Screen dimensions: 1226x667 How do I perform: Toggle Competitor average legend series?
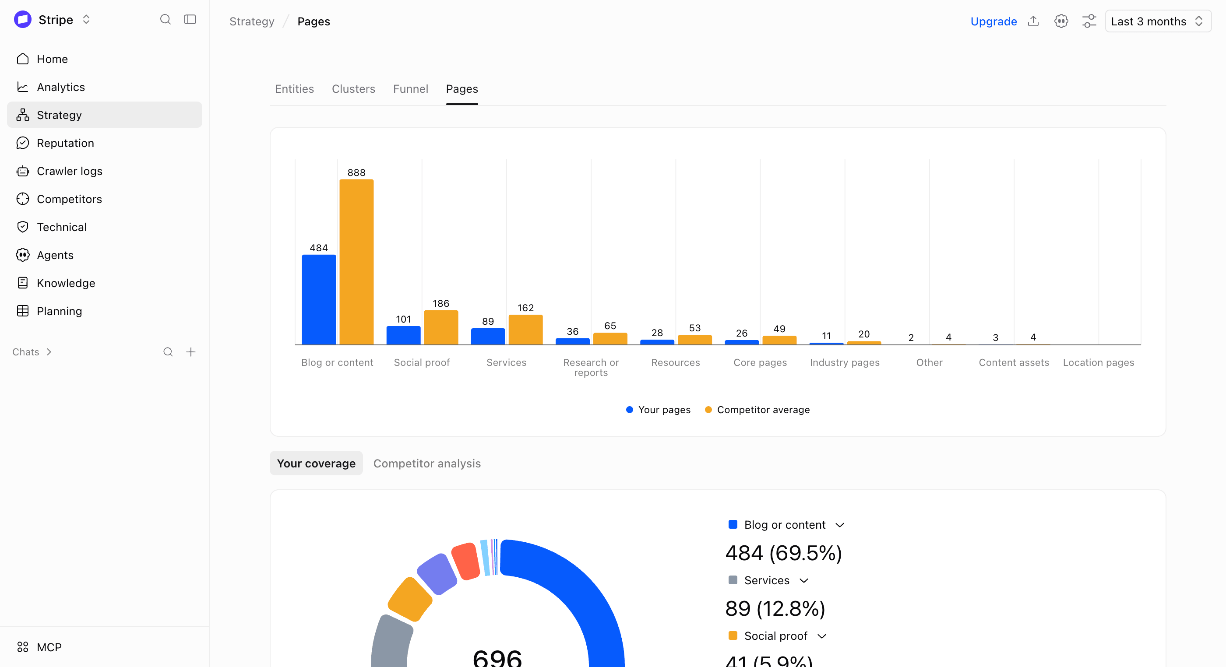coord(757,410)
